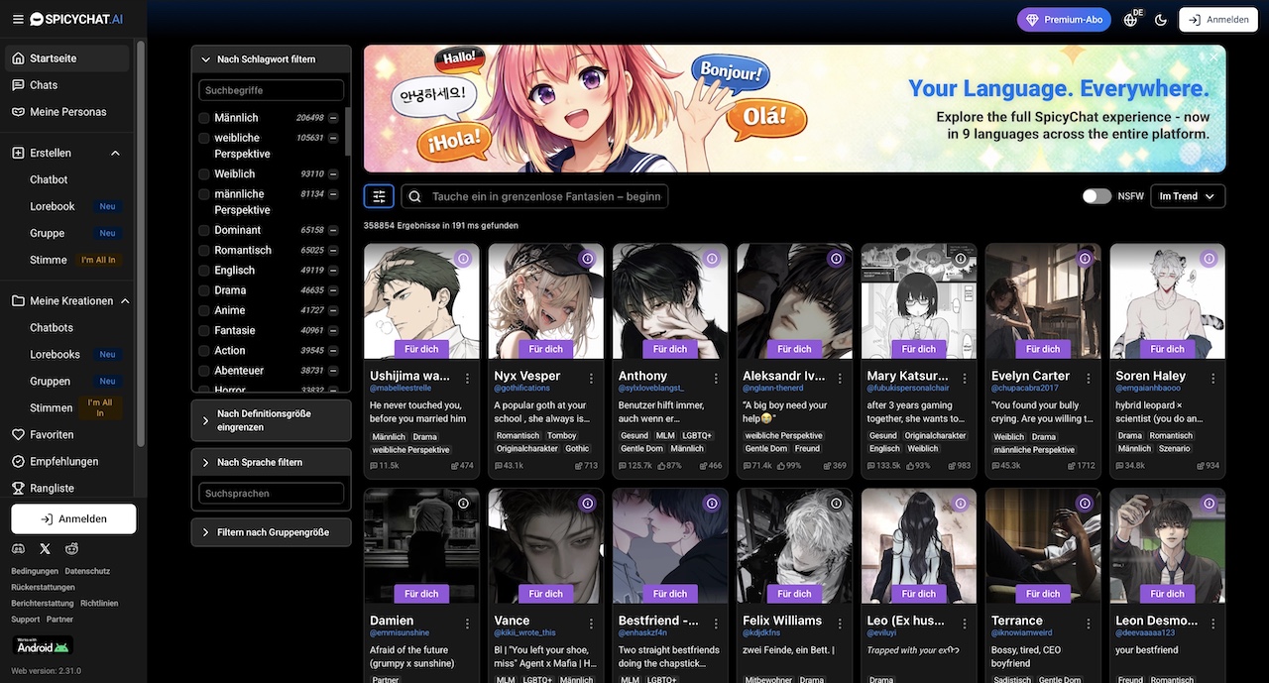
Task: Open the Bedingungen link
Action: coord(35,571)
